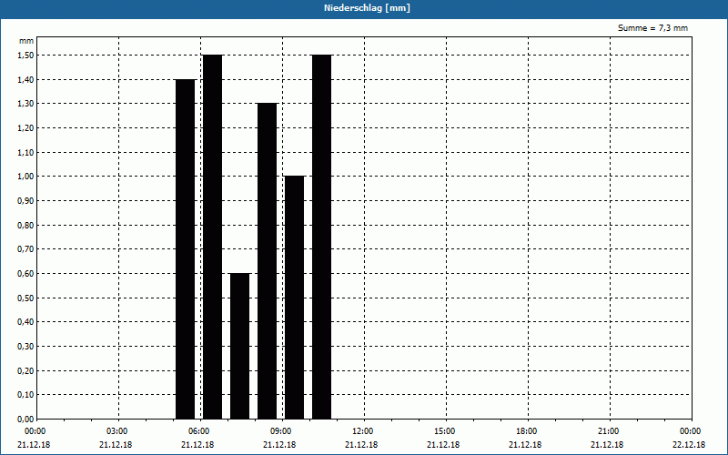
Task: Click the 1,40 mm bar before 06:00
Action: pyautogui.click(x=186, y=249)
